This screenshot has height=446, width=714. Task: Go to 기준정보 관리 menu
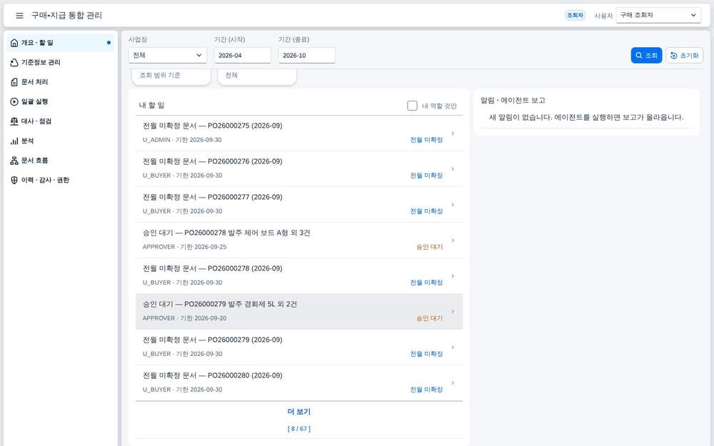click(61, 62)
